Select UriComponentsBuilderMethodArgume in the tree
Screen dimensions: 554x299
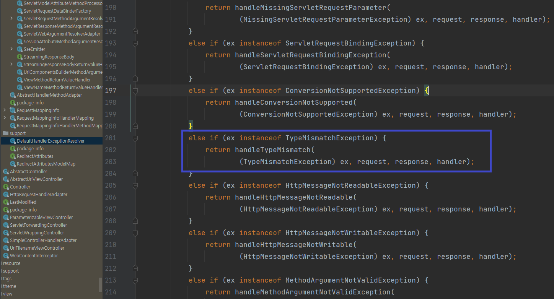[63, 72]
